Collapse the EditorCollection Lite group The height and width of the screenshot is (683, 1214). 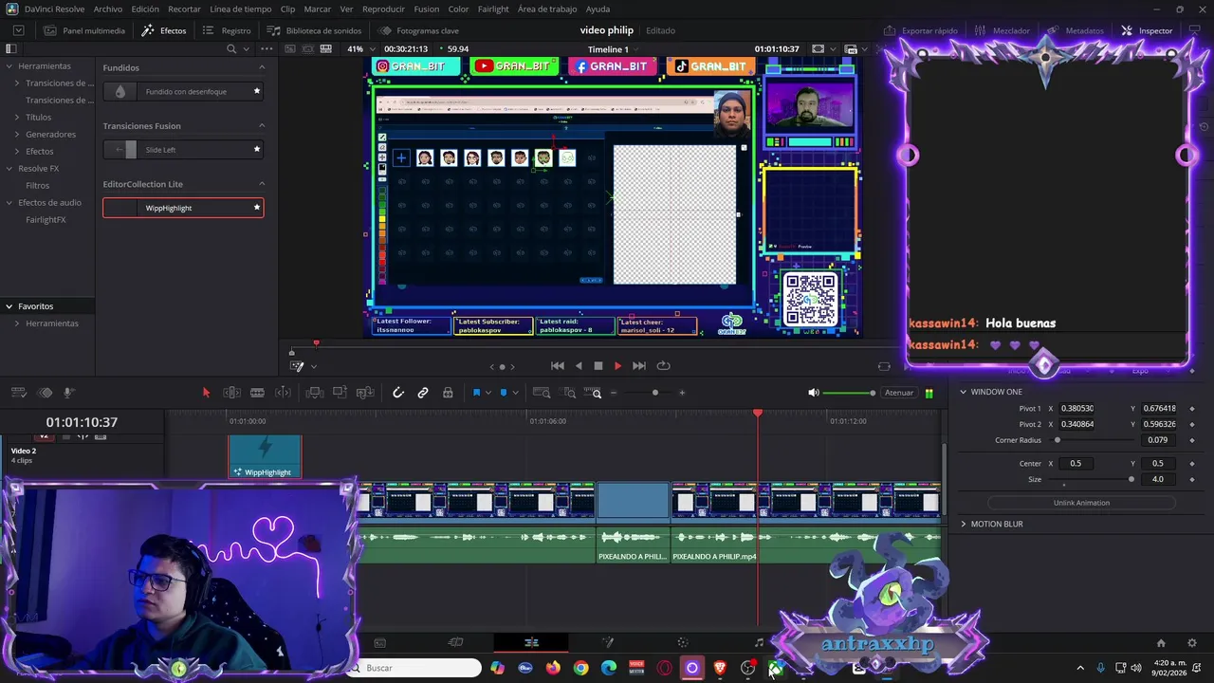click(262, 184)
